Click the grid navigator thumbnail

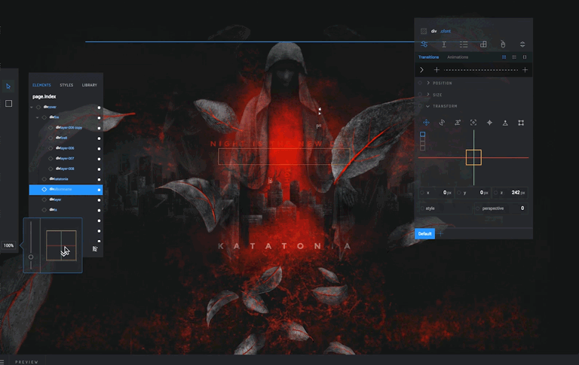(61, 245)
